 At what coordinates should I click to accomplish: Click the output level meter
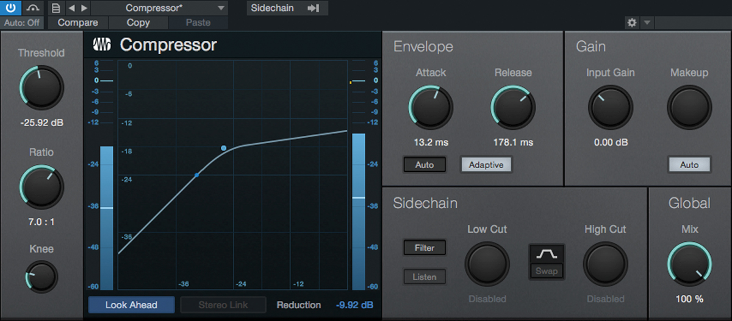359,211
